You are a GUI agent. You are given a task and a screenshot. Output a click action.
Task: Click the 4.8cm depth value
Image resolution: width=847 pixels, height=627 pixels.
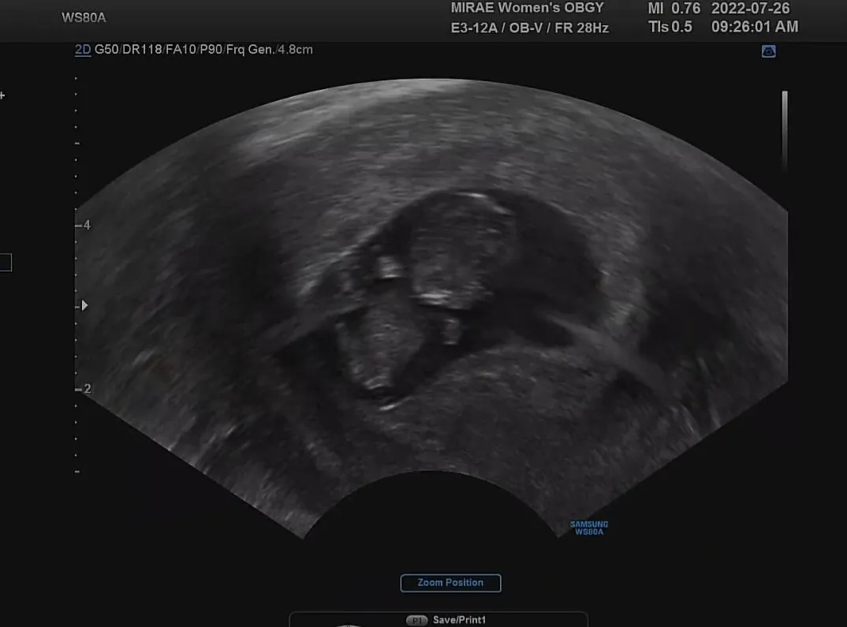click(296, 50)
